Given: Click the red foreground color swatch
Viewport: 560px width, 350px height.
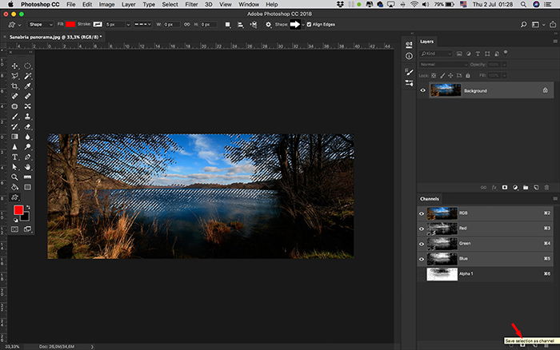Looking at the screenshot, I should (18, 210).
